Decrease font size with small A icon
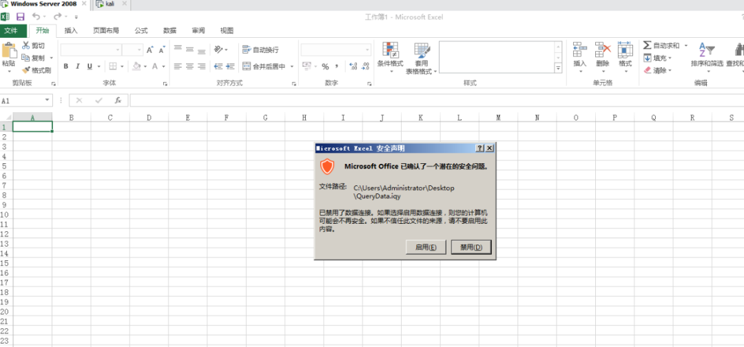The image size is (744, 347). click(x=162, y=50)
